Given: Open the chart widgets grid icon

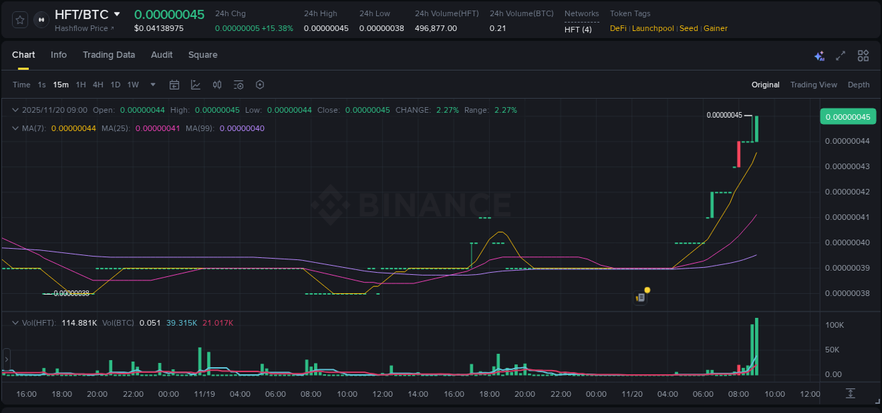Looking at the screenshot, I should click(x=861, y=55).
